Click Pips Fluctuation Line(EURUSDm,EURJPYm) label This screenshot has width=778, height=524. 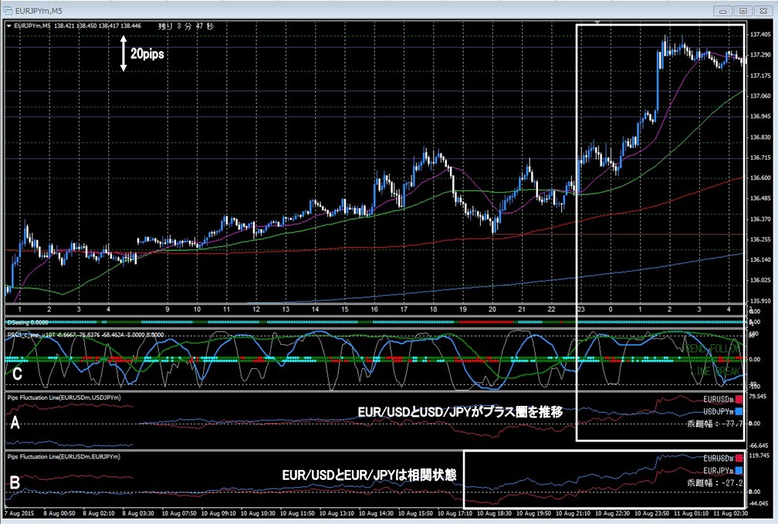64,457
